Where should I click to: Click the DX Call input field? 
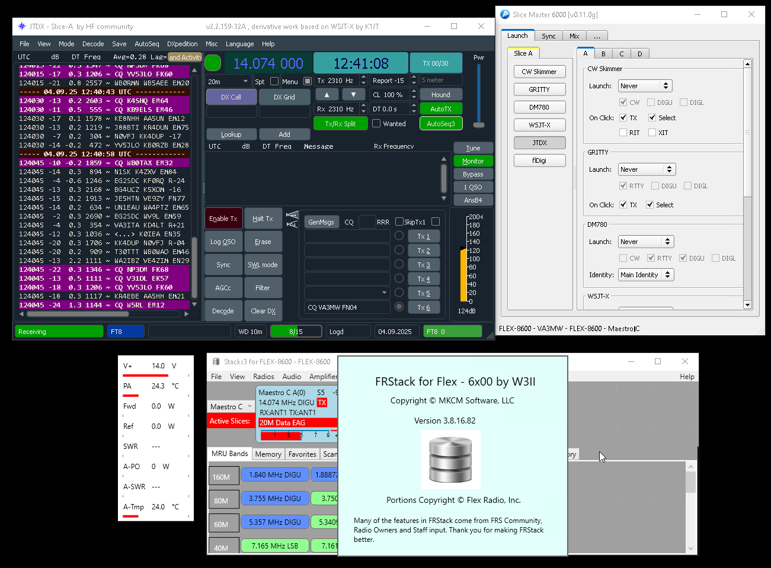pyautogui.click(x=231, y=111)
